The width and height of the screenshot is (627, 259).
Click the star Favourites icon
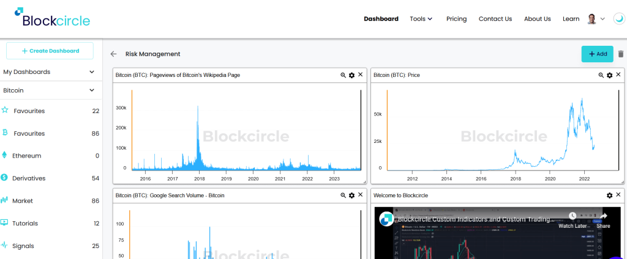click(5, 110)
